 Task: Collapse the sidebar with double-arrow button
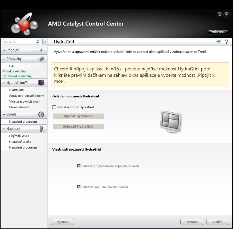[45, 42]
